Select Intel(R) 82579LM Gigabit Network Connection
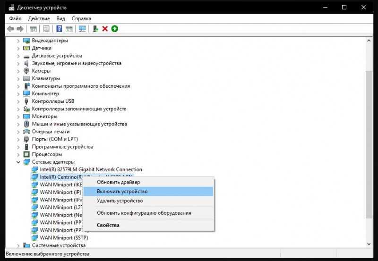Screen dimensions: 378x261 click(x=91, y=169)
